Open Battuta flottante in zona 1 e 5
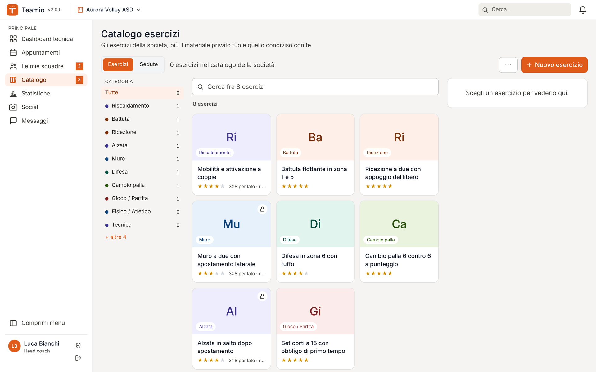This screenshot has width=596, height=372. pos(315,155)
